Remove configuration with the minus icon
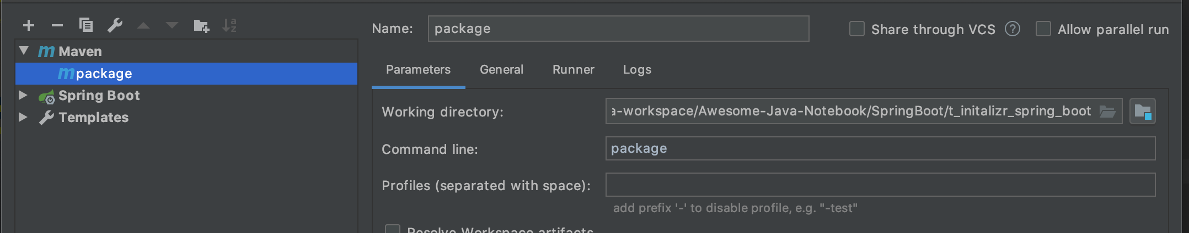 point(57,25)
